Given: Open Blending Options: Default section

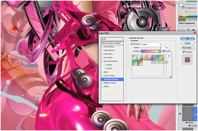Looking at the screenshot, I should click(112, 43).
